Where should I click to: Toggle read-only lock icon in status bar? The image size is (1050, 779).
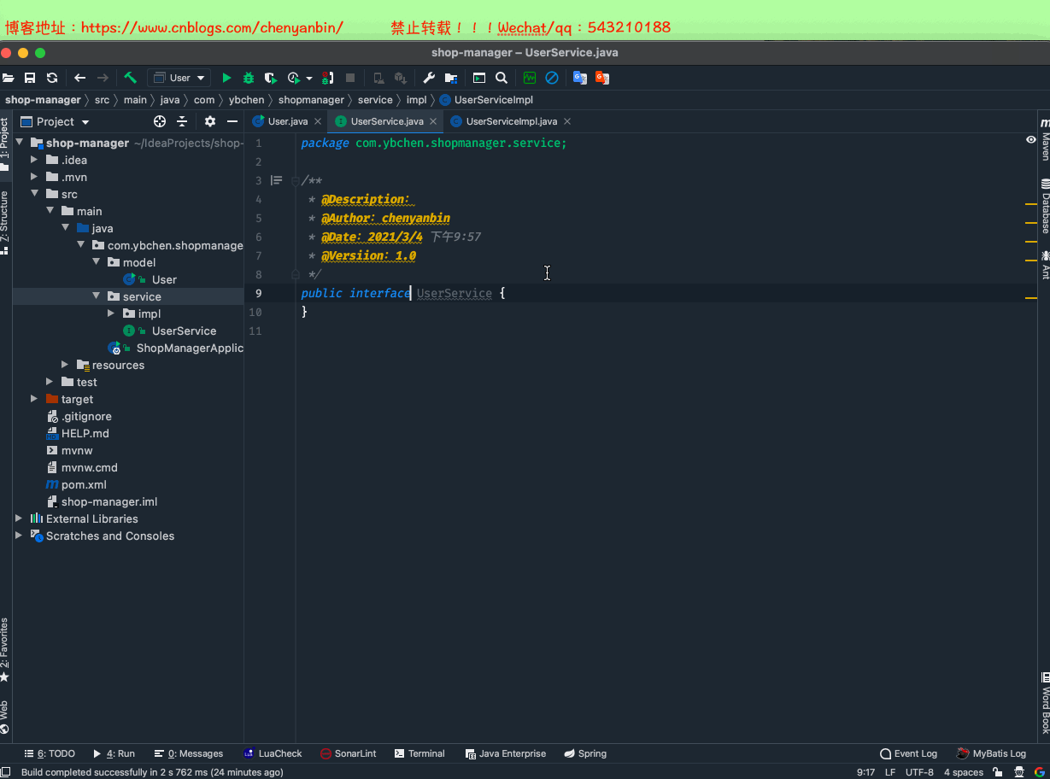[x=997, y=772]
